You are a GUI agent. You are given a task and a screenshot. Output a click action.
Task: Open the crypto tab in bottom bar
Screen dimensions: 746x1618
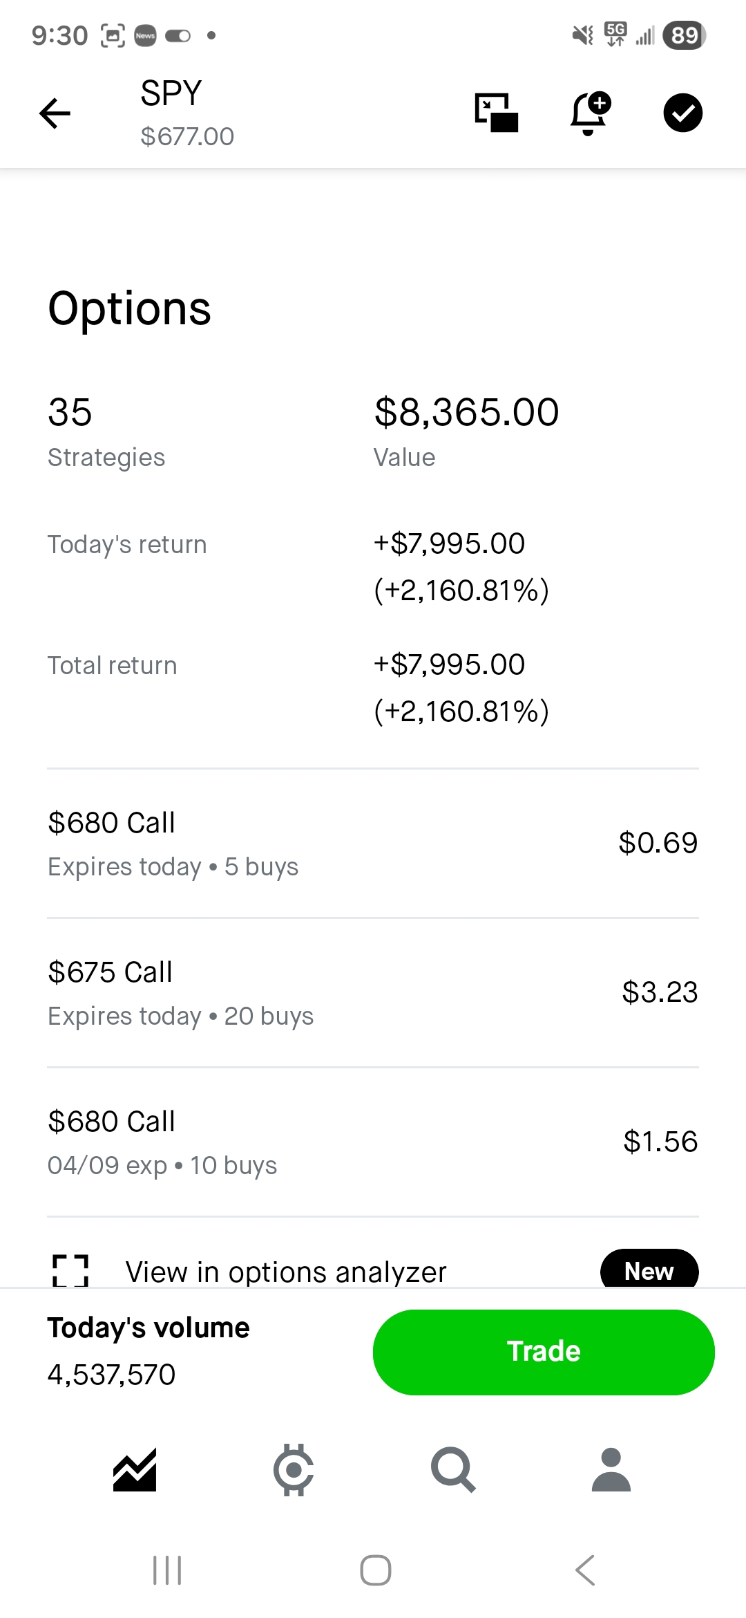tap(294, 1469)
